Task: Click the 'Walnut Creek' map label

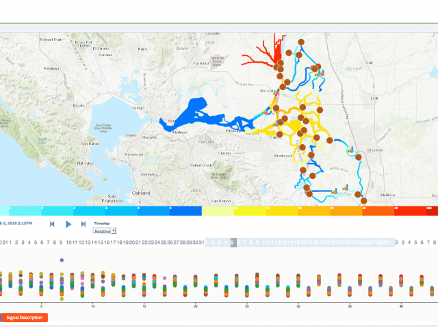Action: point(201,165)
